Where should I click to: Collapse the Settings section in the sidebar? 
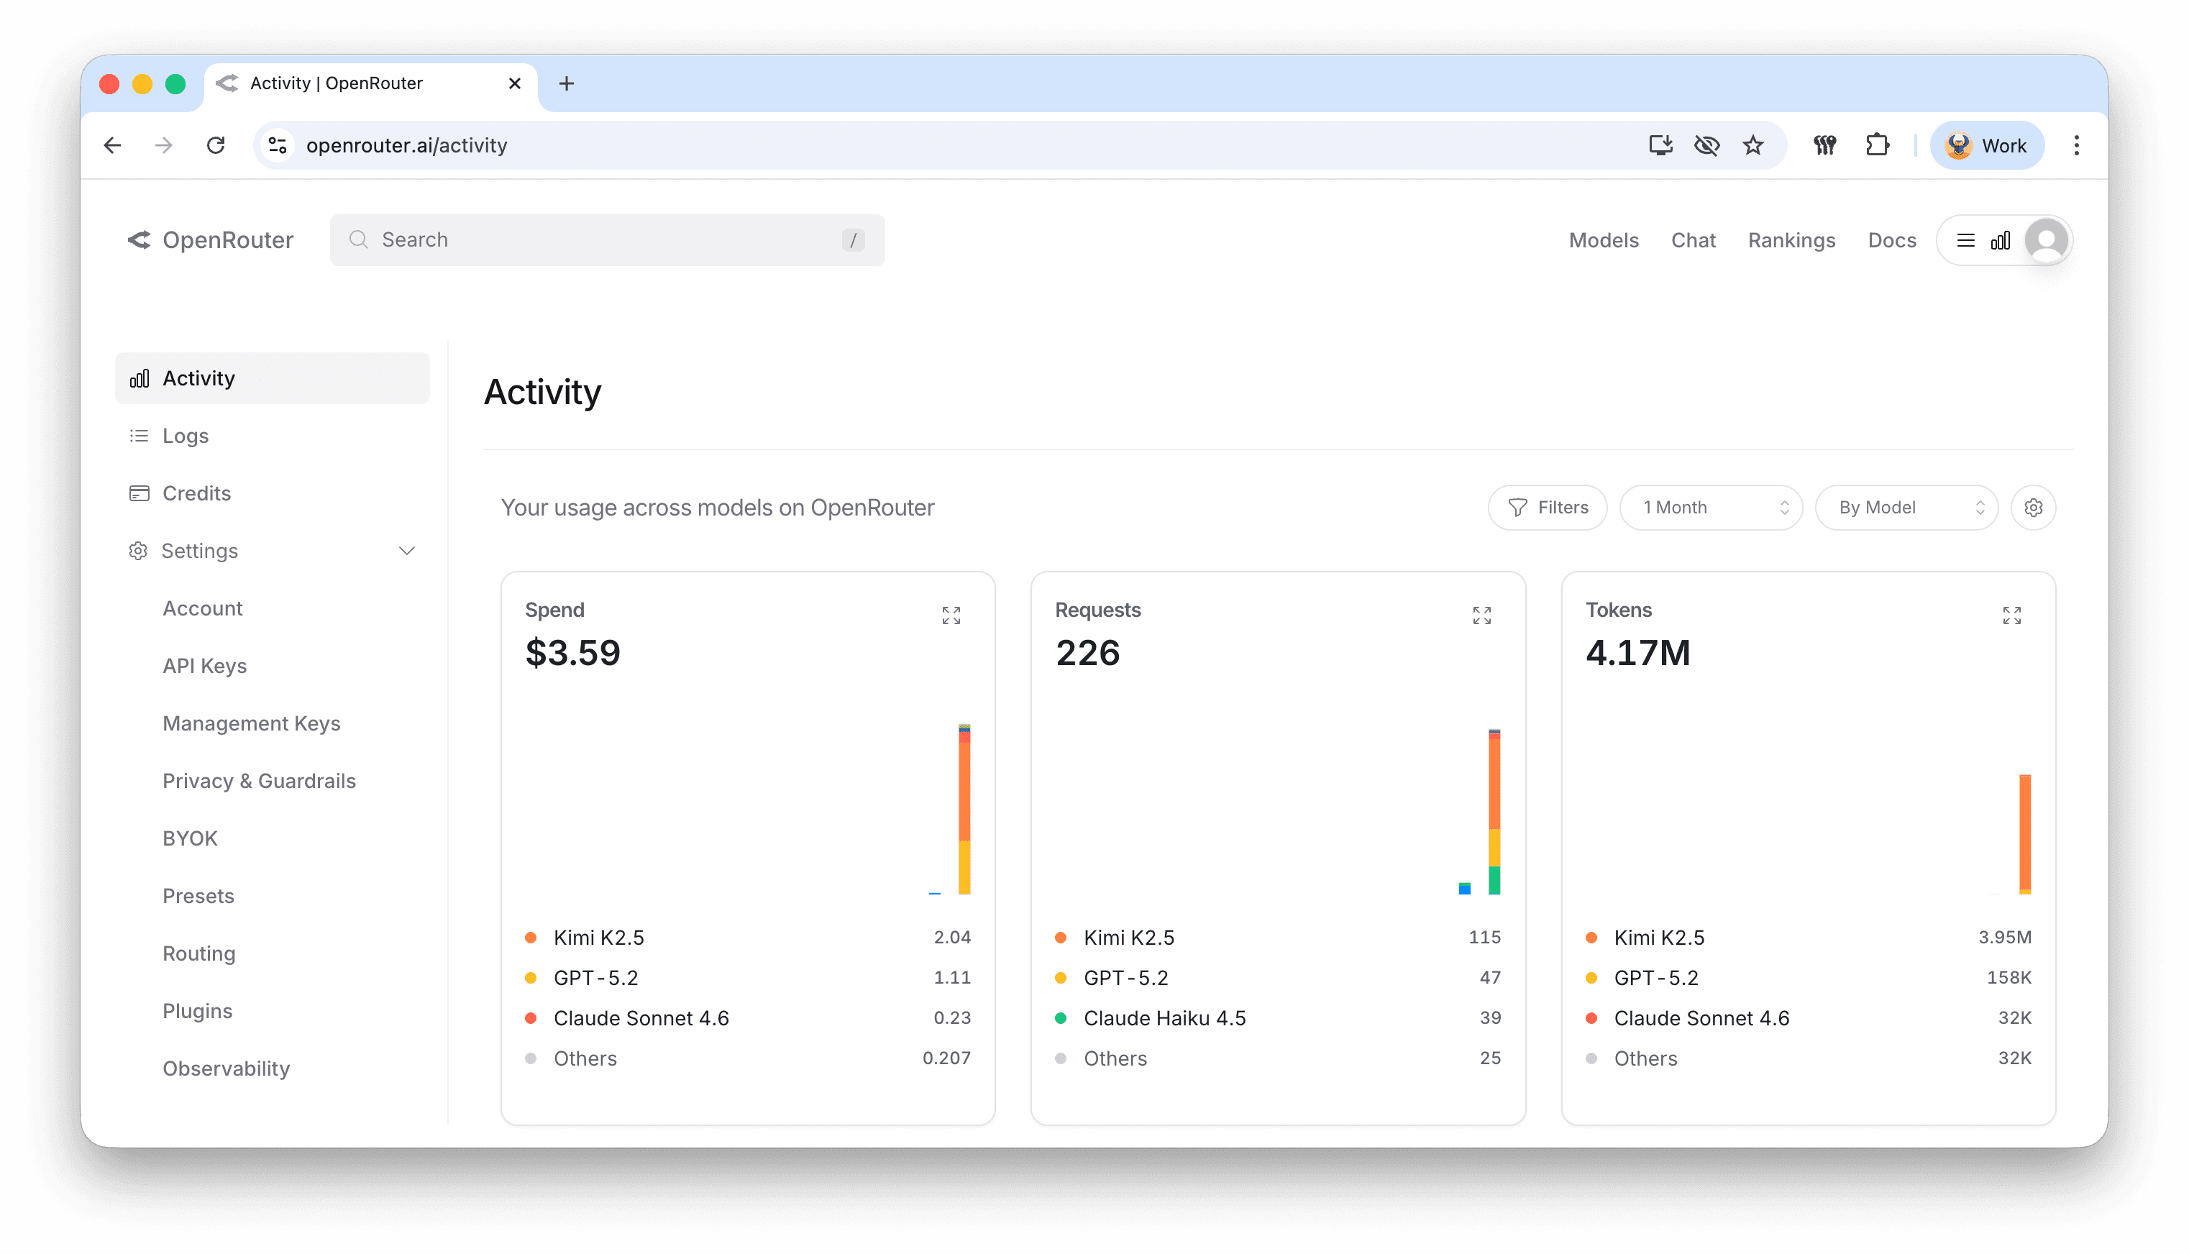(406, 550)
